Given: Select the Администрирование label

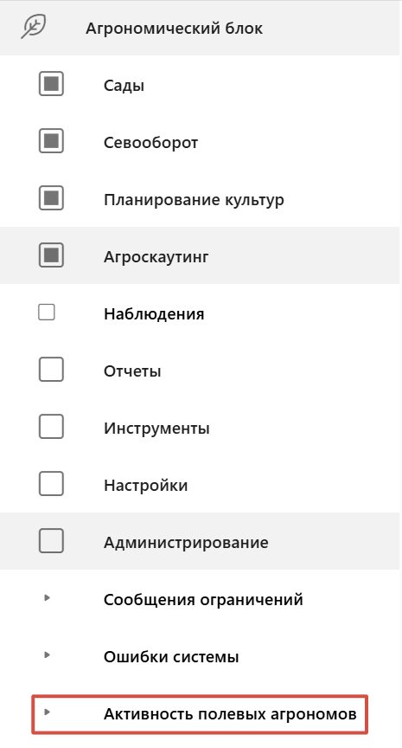Looking at the screenshot, I should [x=186, y=543].
